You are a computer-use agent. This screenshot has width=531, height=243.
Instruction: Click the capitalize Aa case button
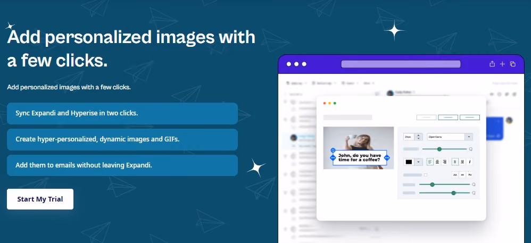[x=470, y=175]
